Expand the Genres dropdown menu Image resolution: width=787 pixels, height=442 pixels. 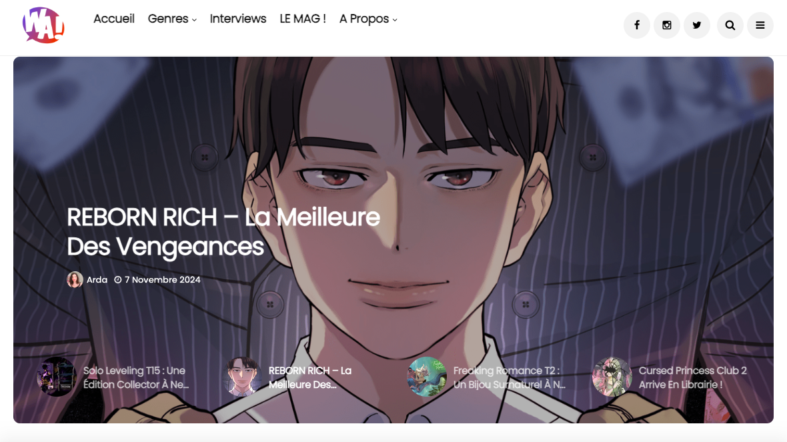[x=171, y=19]
